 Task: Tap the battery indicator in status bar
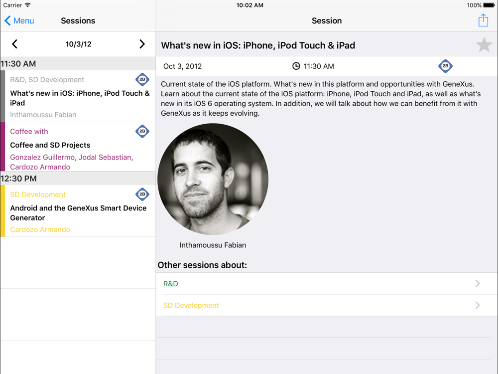click(489, 5)
